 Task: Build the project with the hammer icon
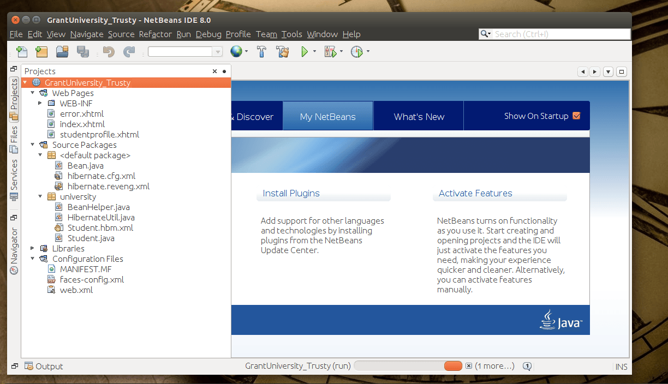point(261,51)
